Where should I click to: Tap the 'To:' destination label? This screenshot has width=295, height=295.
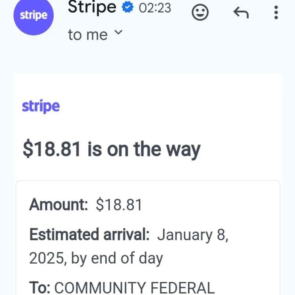40,287
